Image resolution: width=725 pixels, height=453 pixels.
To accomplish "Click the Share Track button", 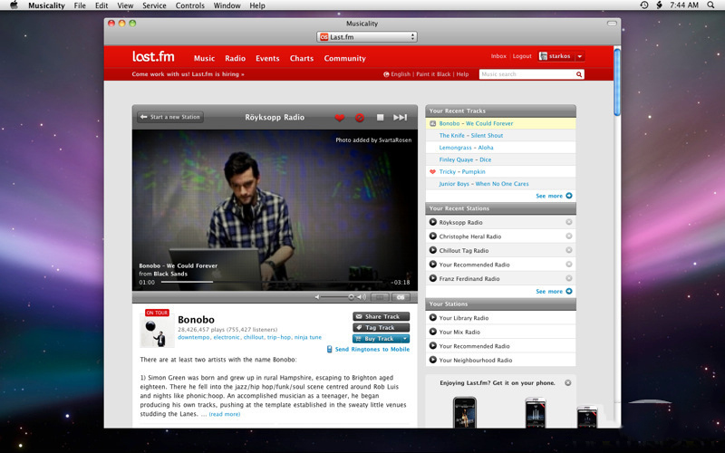I will pyautogui.click(x=381, y=316).
